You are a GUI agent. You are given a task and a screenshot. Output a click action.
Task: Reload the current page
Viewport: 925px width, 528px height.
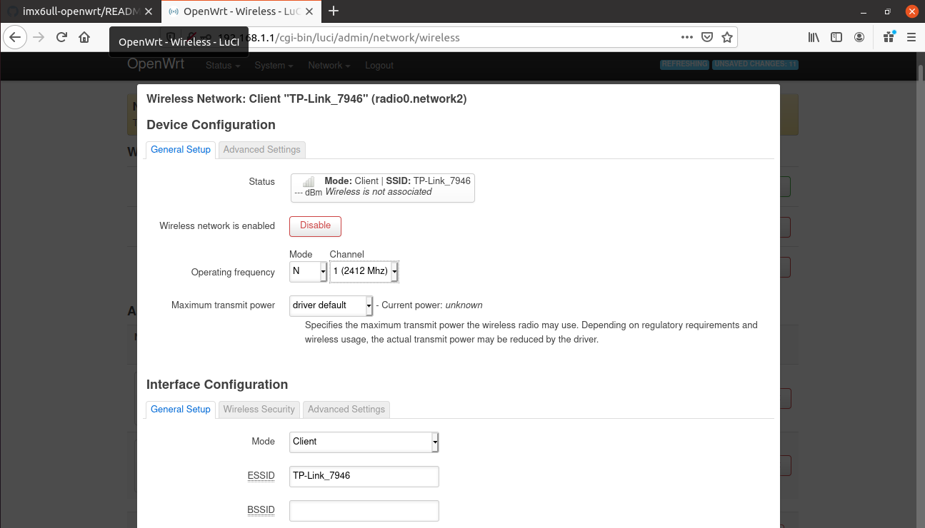61,37
